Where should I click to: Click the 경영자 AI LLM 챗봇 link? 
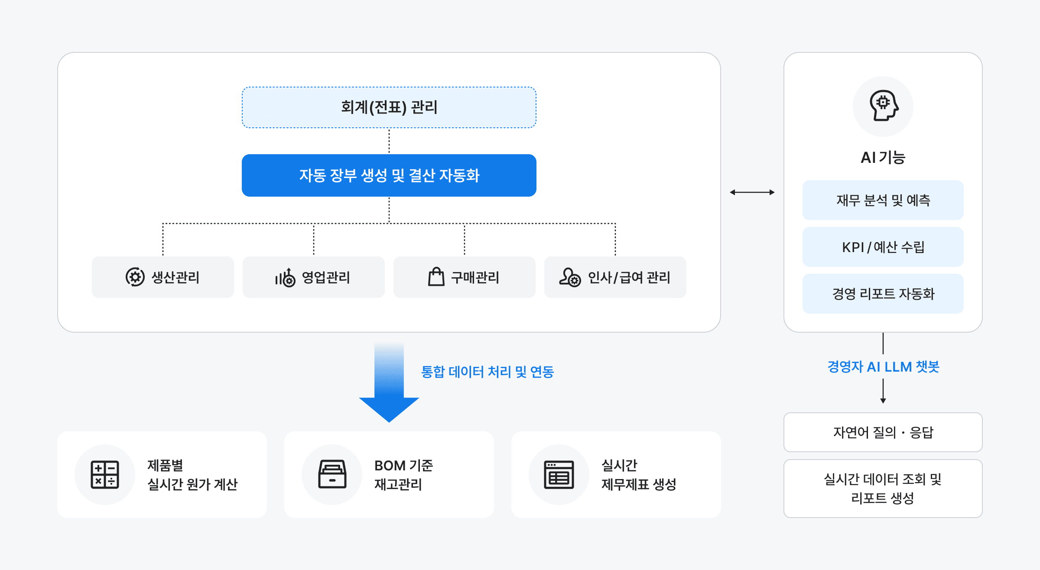tap(883, 367)
